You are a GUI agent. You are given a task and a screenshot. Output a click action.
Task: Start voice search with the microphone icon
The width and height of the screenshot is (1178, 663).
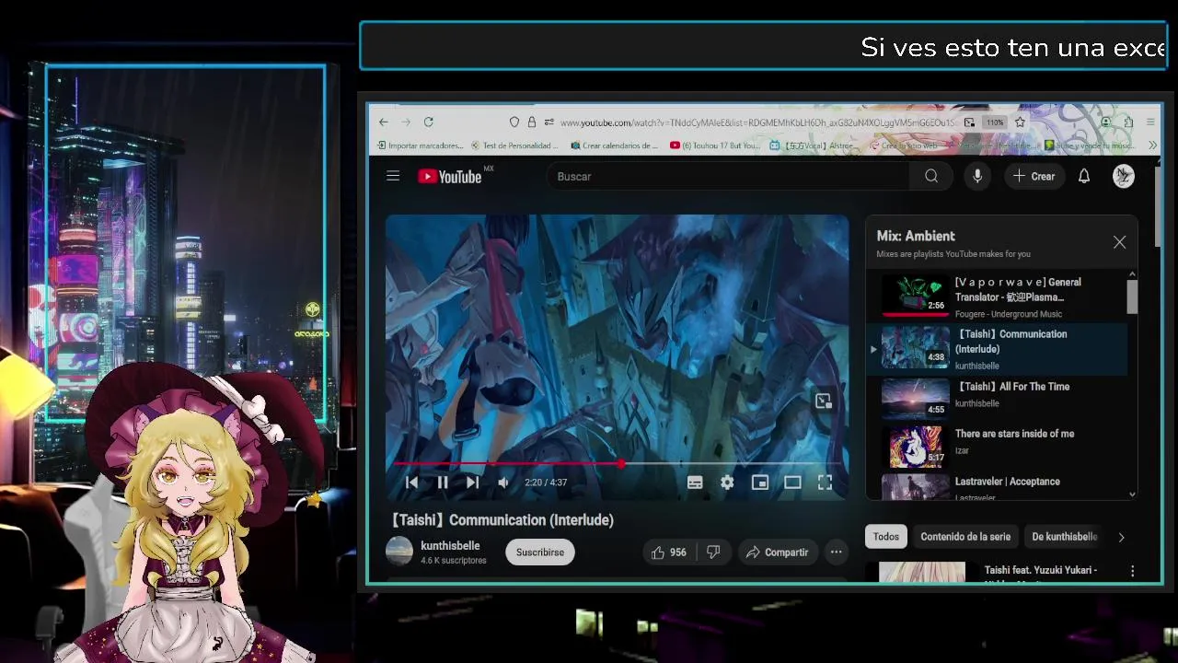point(977,176)
